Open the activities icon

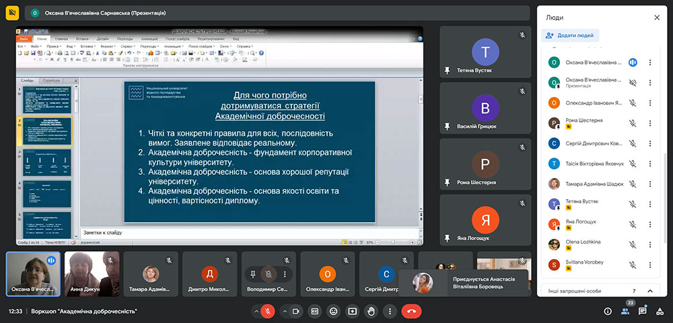[660, 312]
